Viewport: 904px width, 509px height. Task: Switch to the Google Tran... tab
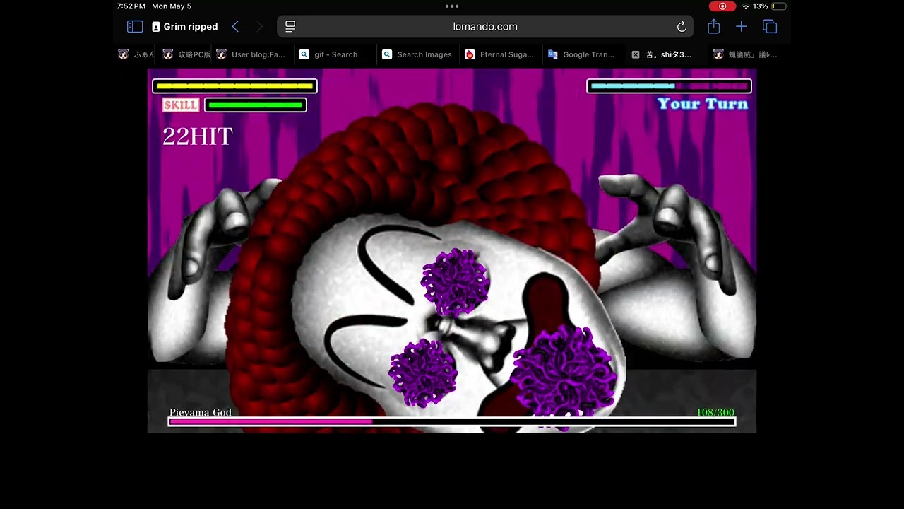tap(582, 54)
